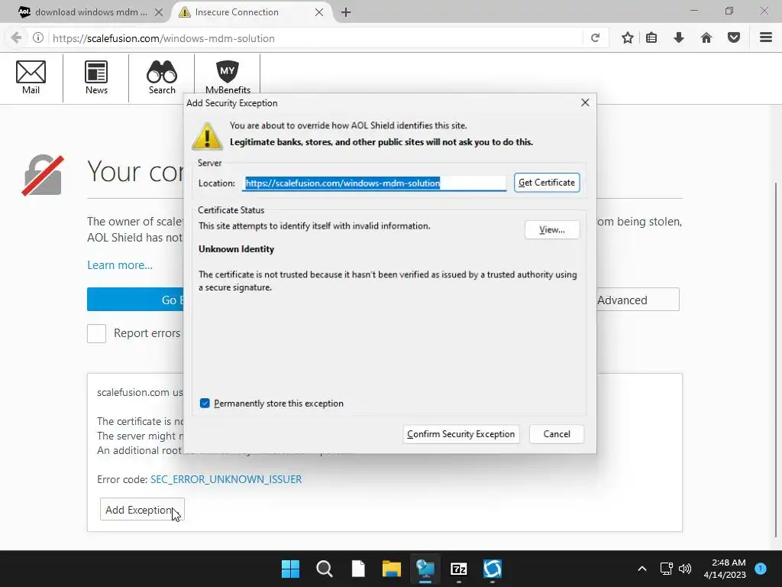This screenshot has width=782, height=587.
Task: Open the SEC_ERROR_UNKNOWN_ISSUER error code link
Action: [226, 479]
